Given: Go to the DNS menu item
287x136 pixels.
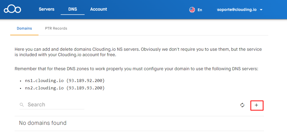Looking at the screenshot, I should (x=73, y=9).
